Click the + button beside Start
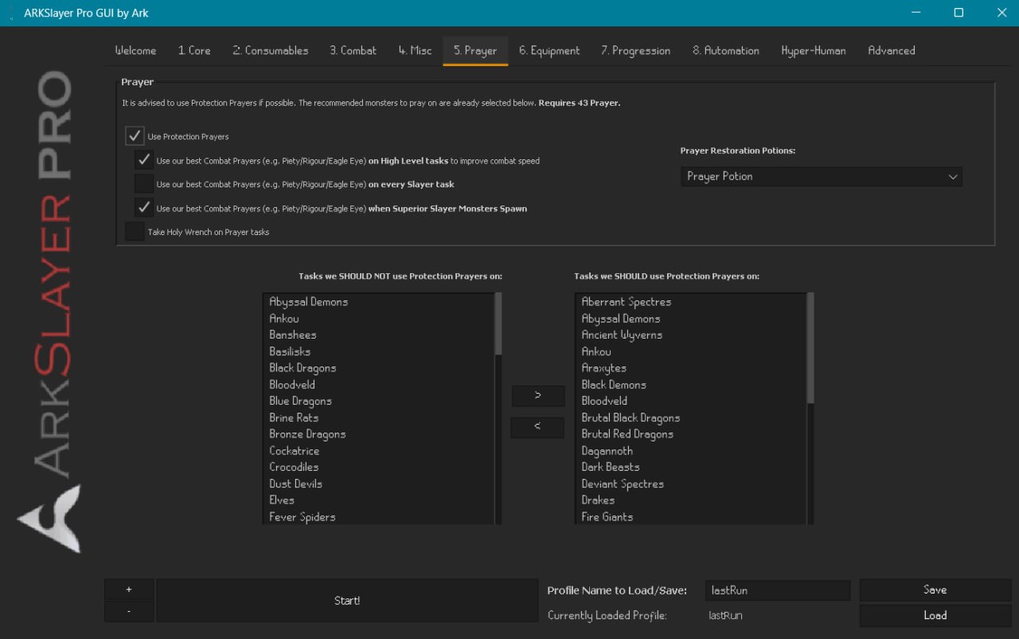The image size is (1019, 639). tap(129, 590)
